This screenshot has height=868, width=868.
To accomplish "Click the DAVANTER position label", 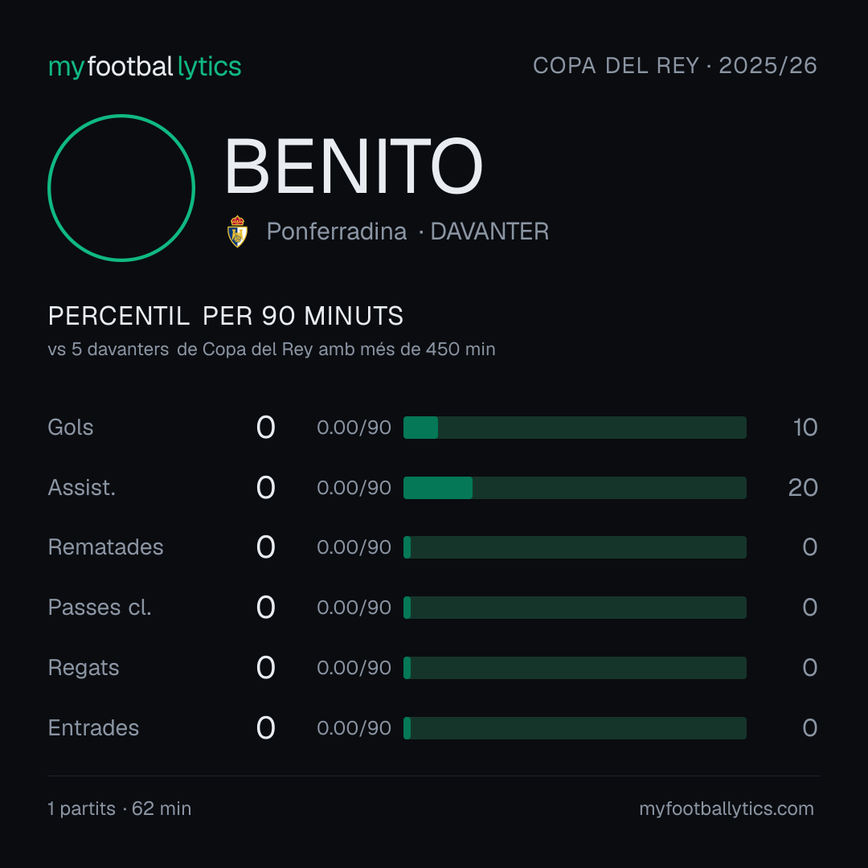I will (x=489, y=231).
